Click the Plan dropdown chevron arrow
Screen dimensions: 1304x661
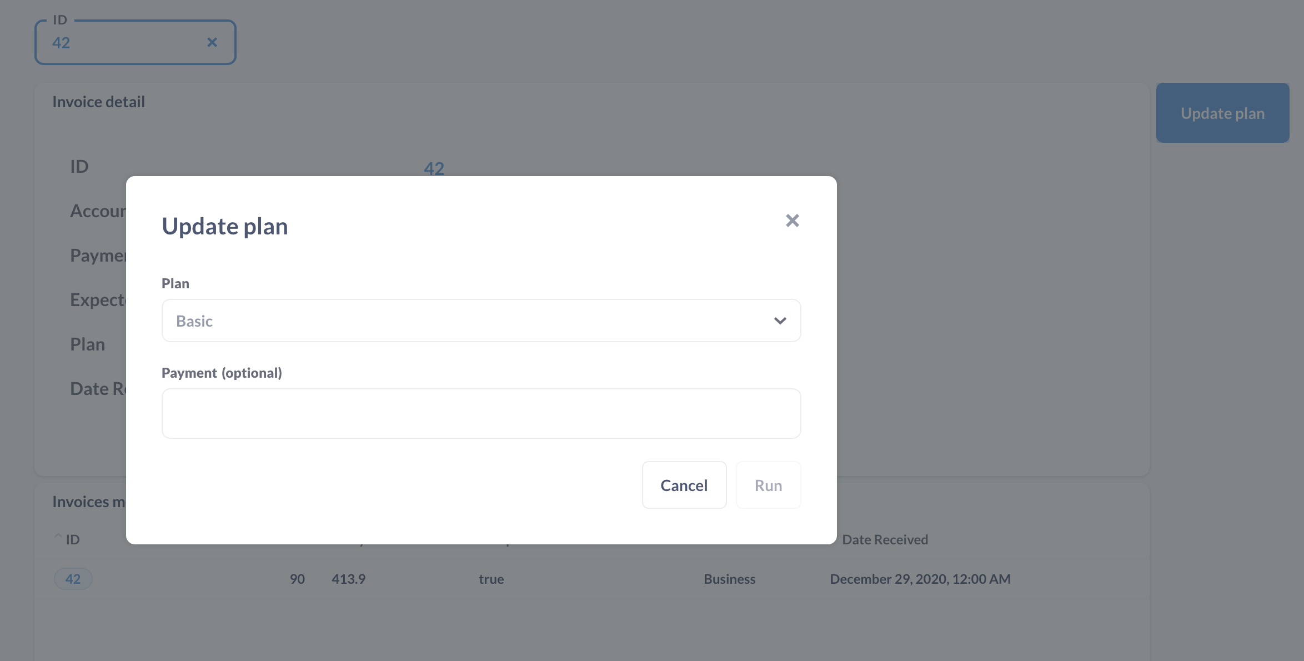pos(780,321)
